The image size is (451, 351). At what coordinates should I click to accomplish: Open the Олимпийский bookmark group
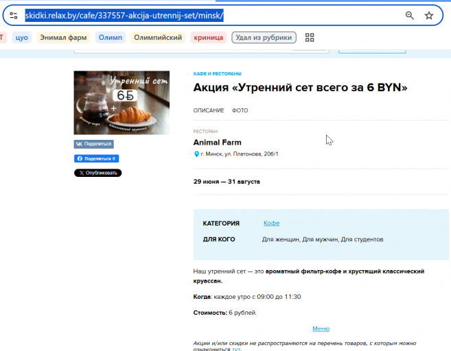[x=158, y=37]
